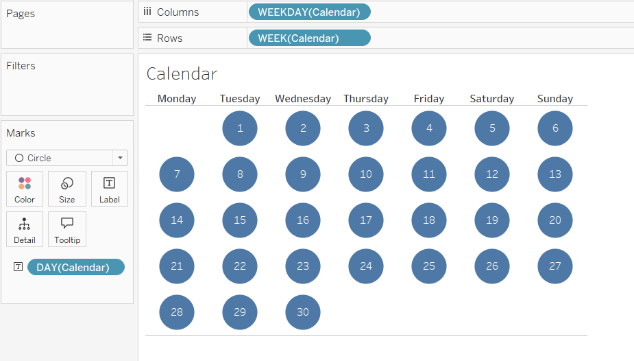634x361 pixels.
Task: Click the circle mark for day 16
Action: (x=303, y=220)
